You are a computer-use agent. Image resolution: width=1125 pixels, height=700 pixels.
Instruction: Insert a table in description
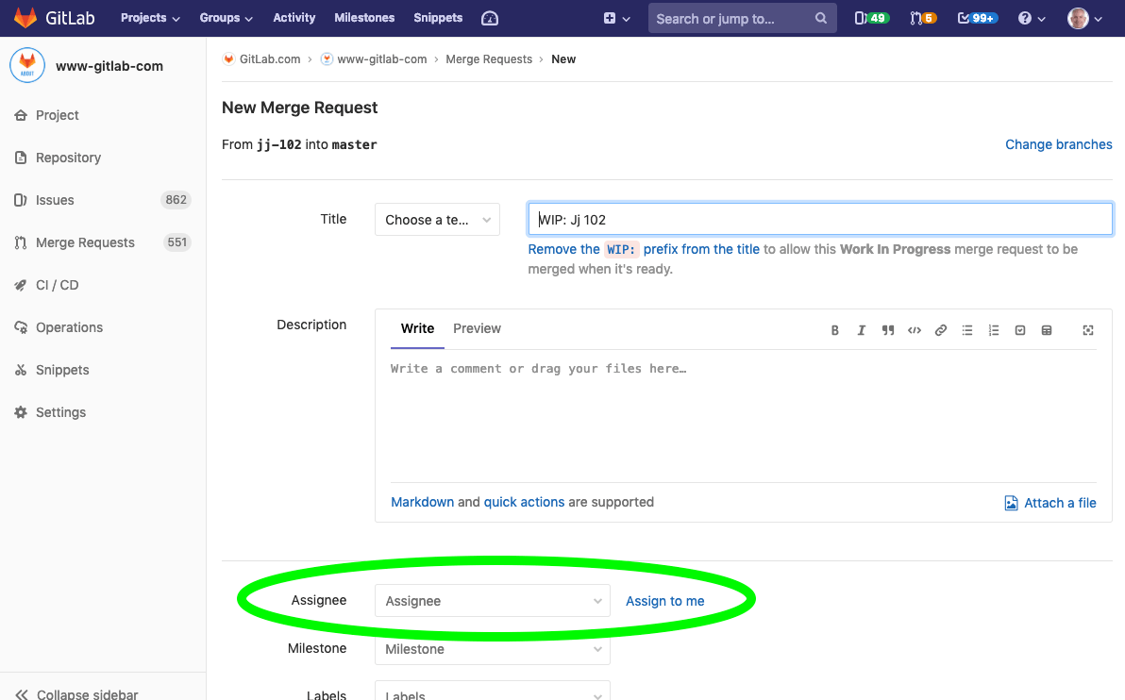point(1047,330)
